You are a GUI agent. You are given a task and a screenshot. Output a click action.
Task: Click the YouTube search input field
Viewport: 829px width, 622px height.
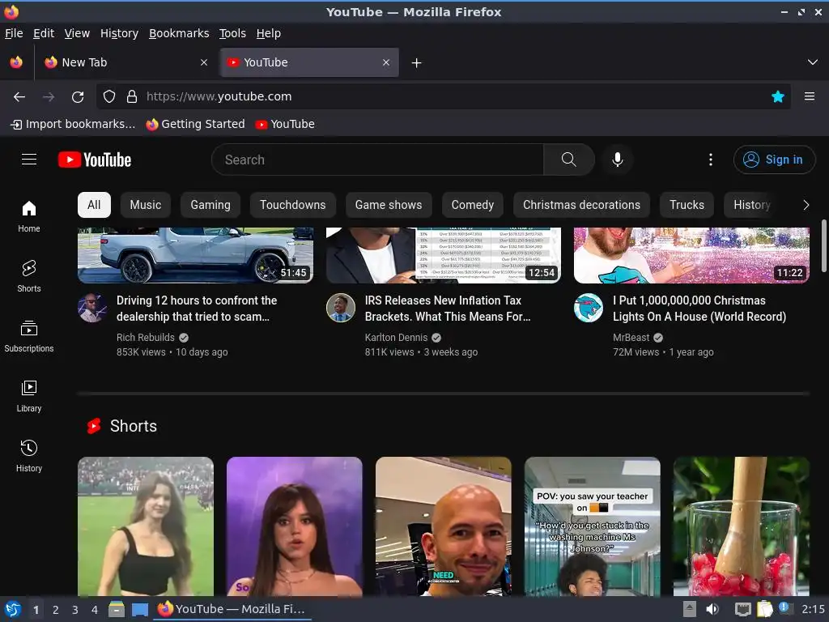pos(377,160)
